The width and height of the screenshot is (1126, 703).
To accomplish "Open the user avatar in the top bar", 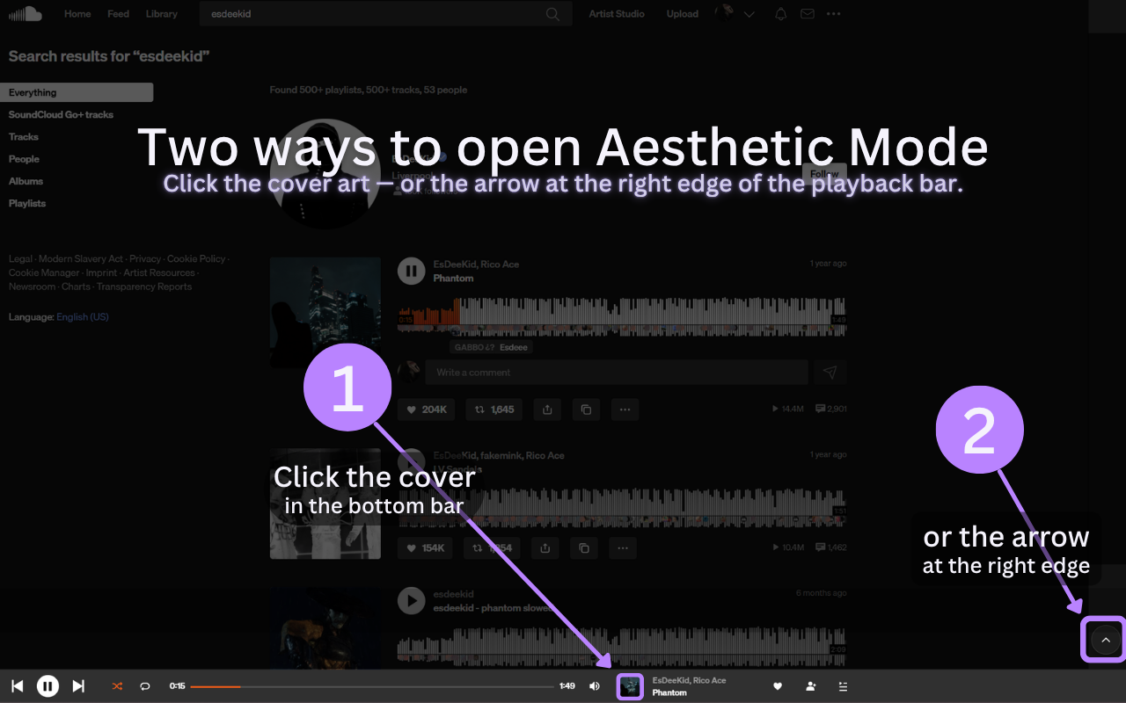I will click(x=726, y=13).
